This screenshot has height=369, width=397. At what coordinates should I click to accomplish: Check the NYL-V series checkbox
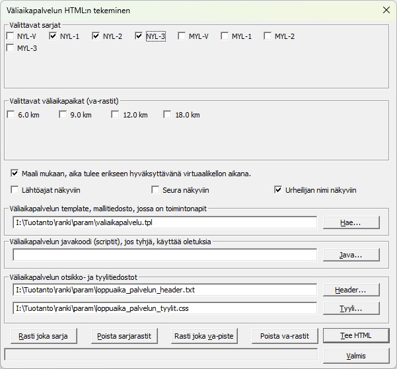[x=11, y=36]
